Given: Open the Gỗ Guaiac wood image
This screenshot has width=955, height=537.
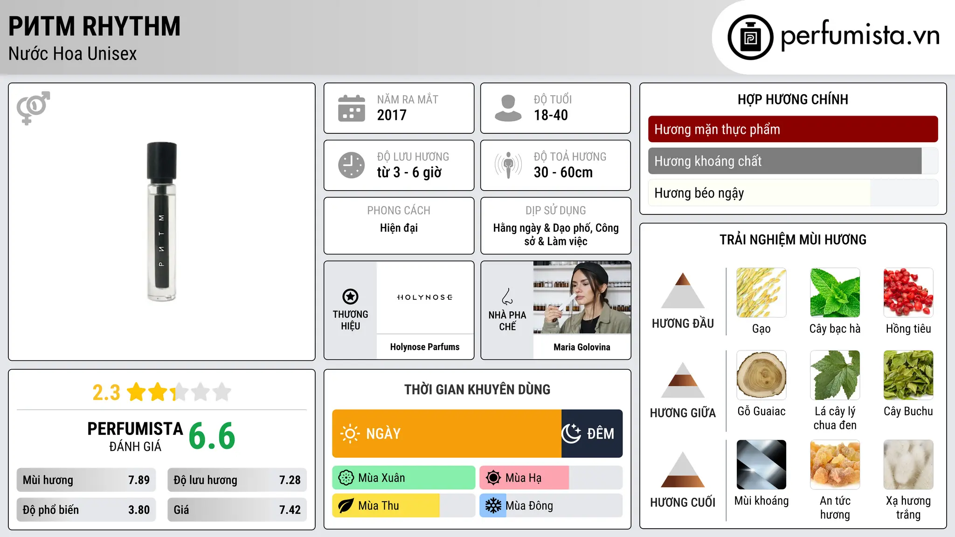Looking at the screenshot, I should (761, 375).
